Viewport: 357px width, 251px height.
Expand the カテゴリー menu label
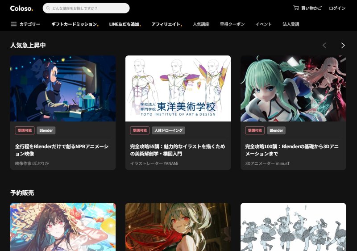30,24
